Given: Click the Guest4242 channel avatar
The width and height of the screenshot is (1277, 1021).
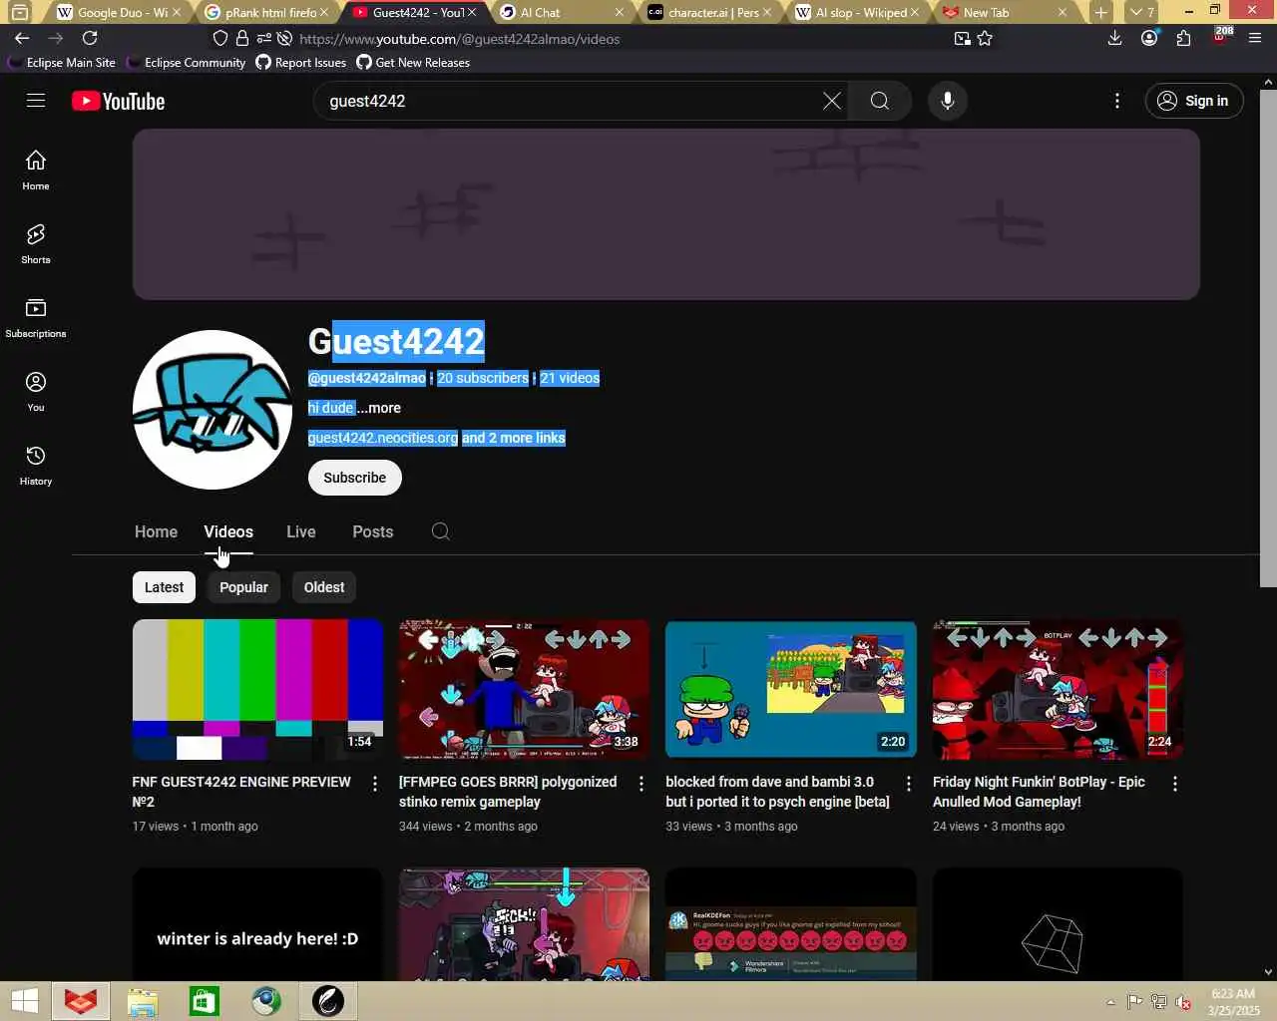Looking at the screenshot, I should 213,410.
